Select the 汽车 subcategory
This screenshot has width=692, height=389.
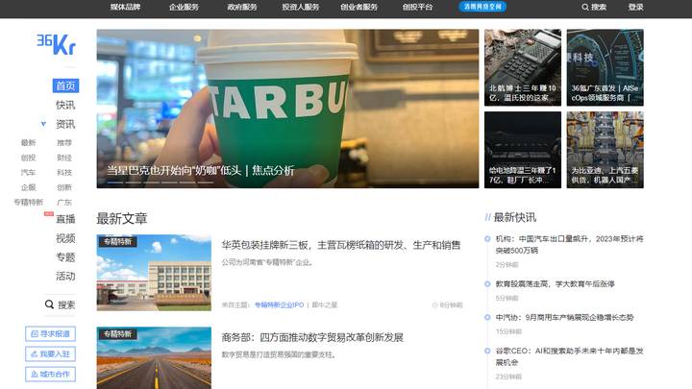point(28,173)
